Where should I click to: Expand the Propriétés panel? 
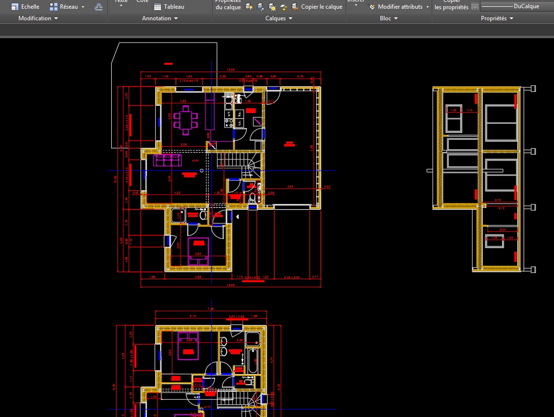point(497,18)
